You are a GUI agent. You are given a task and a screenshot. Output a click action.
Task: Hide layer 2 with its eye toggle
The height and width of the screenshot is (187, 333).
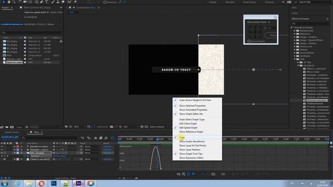[x=2, y=150]
